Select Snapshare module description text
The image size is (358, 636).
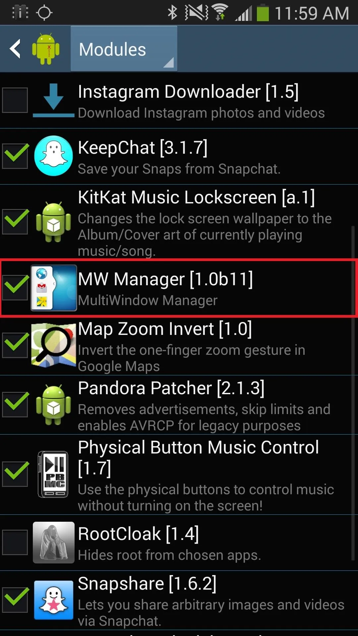click(x=211, y=613)
